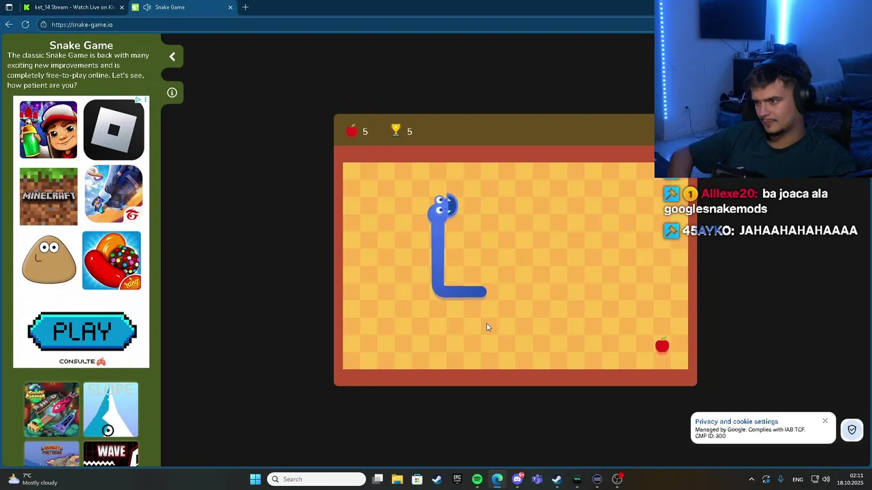The image size is (872, 490).
Task: Open the Pou ad thumbnail
Action: click(x=48, y=260)
